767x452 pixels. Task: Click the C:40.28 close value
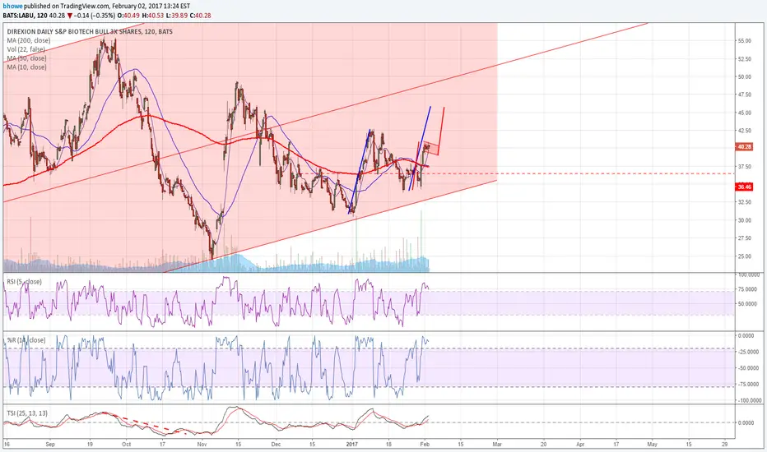[x=201, y=16]
